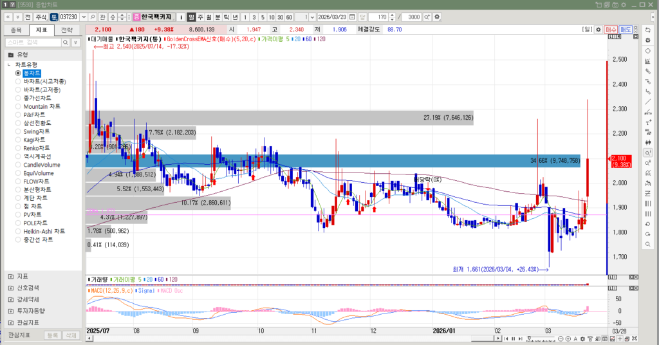This screenshot has height=345, width=659.
Task: Click the refresh icon in right toolbar
Action: point(647,30)
